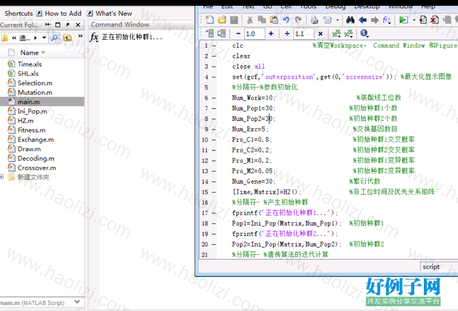The height and width of the screenshot is (311, 458).
Task: Open the Desktop menu
Action: 367,7
